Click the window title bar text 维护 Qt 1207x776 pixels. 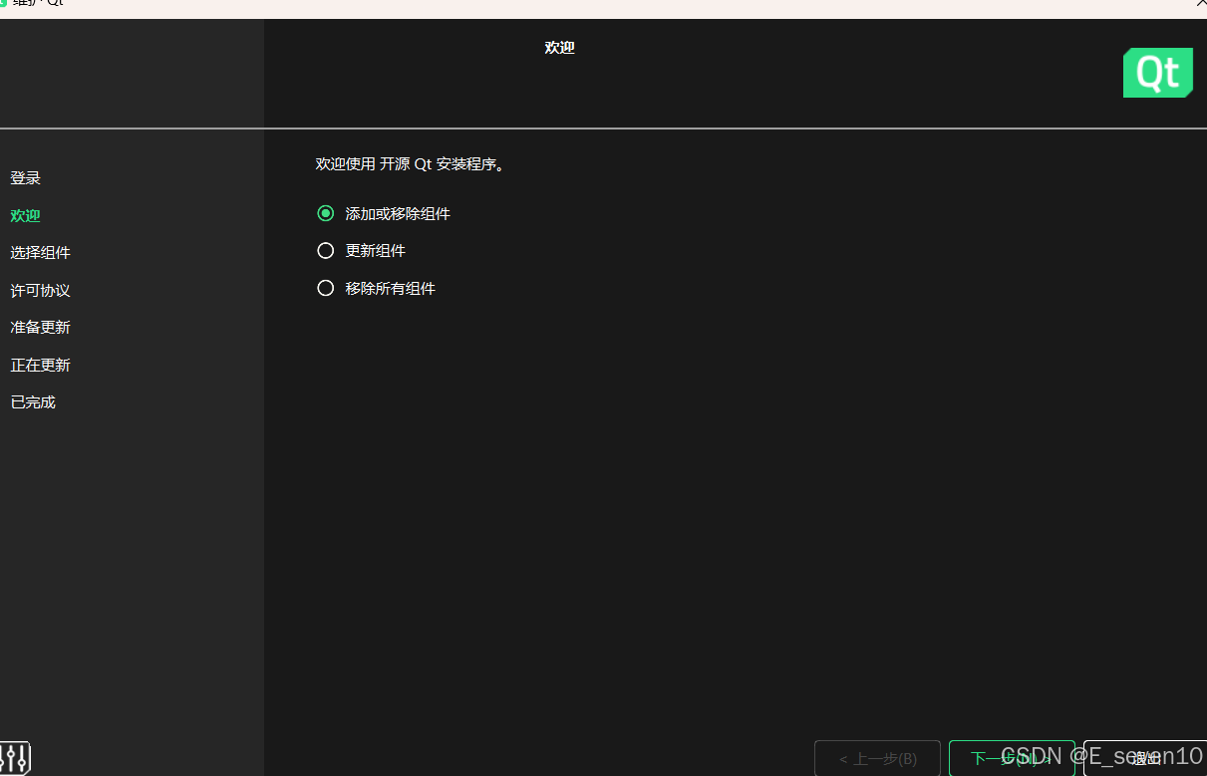[x=40, y=3]
